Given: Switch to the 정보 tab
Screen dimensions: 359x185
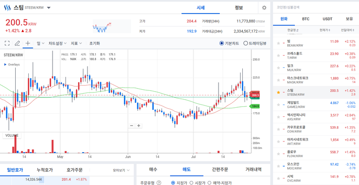Looking at the screenshot, I should click(239, 8).
